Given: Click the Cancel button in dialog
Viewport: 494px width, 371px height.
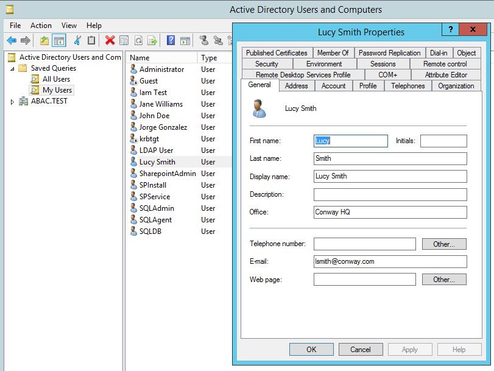Looking at the screenshot, I should [360, 350].
